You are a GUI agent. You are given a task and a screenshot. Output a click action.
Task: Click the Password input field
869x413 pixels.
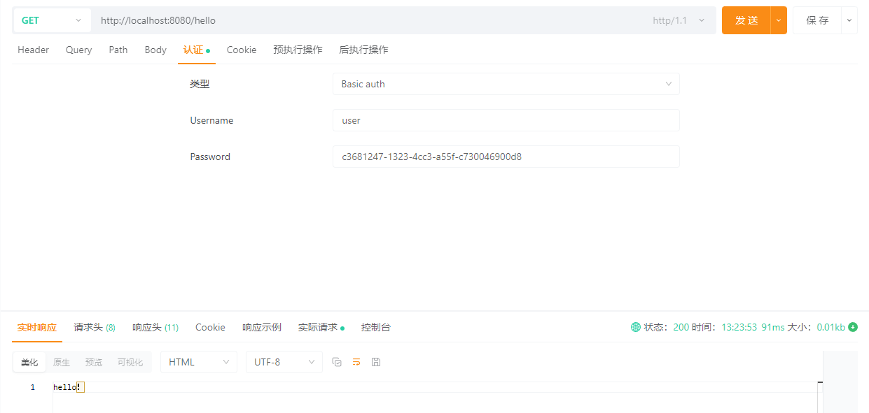click(506, 157)
